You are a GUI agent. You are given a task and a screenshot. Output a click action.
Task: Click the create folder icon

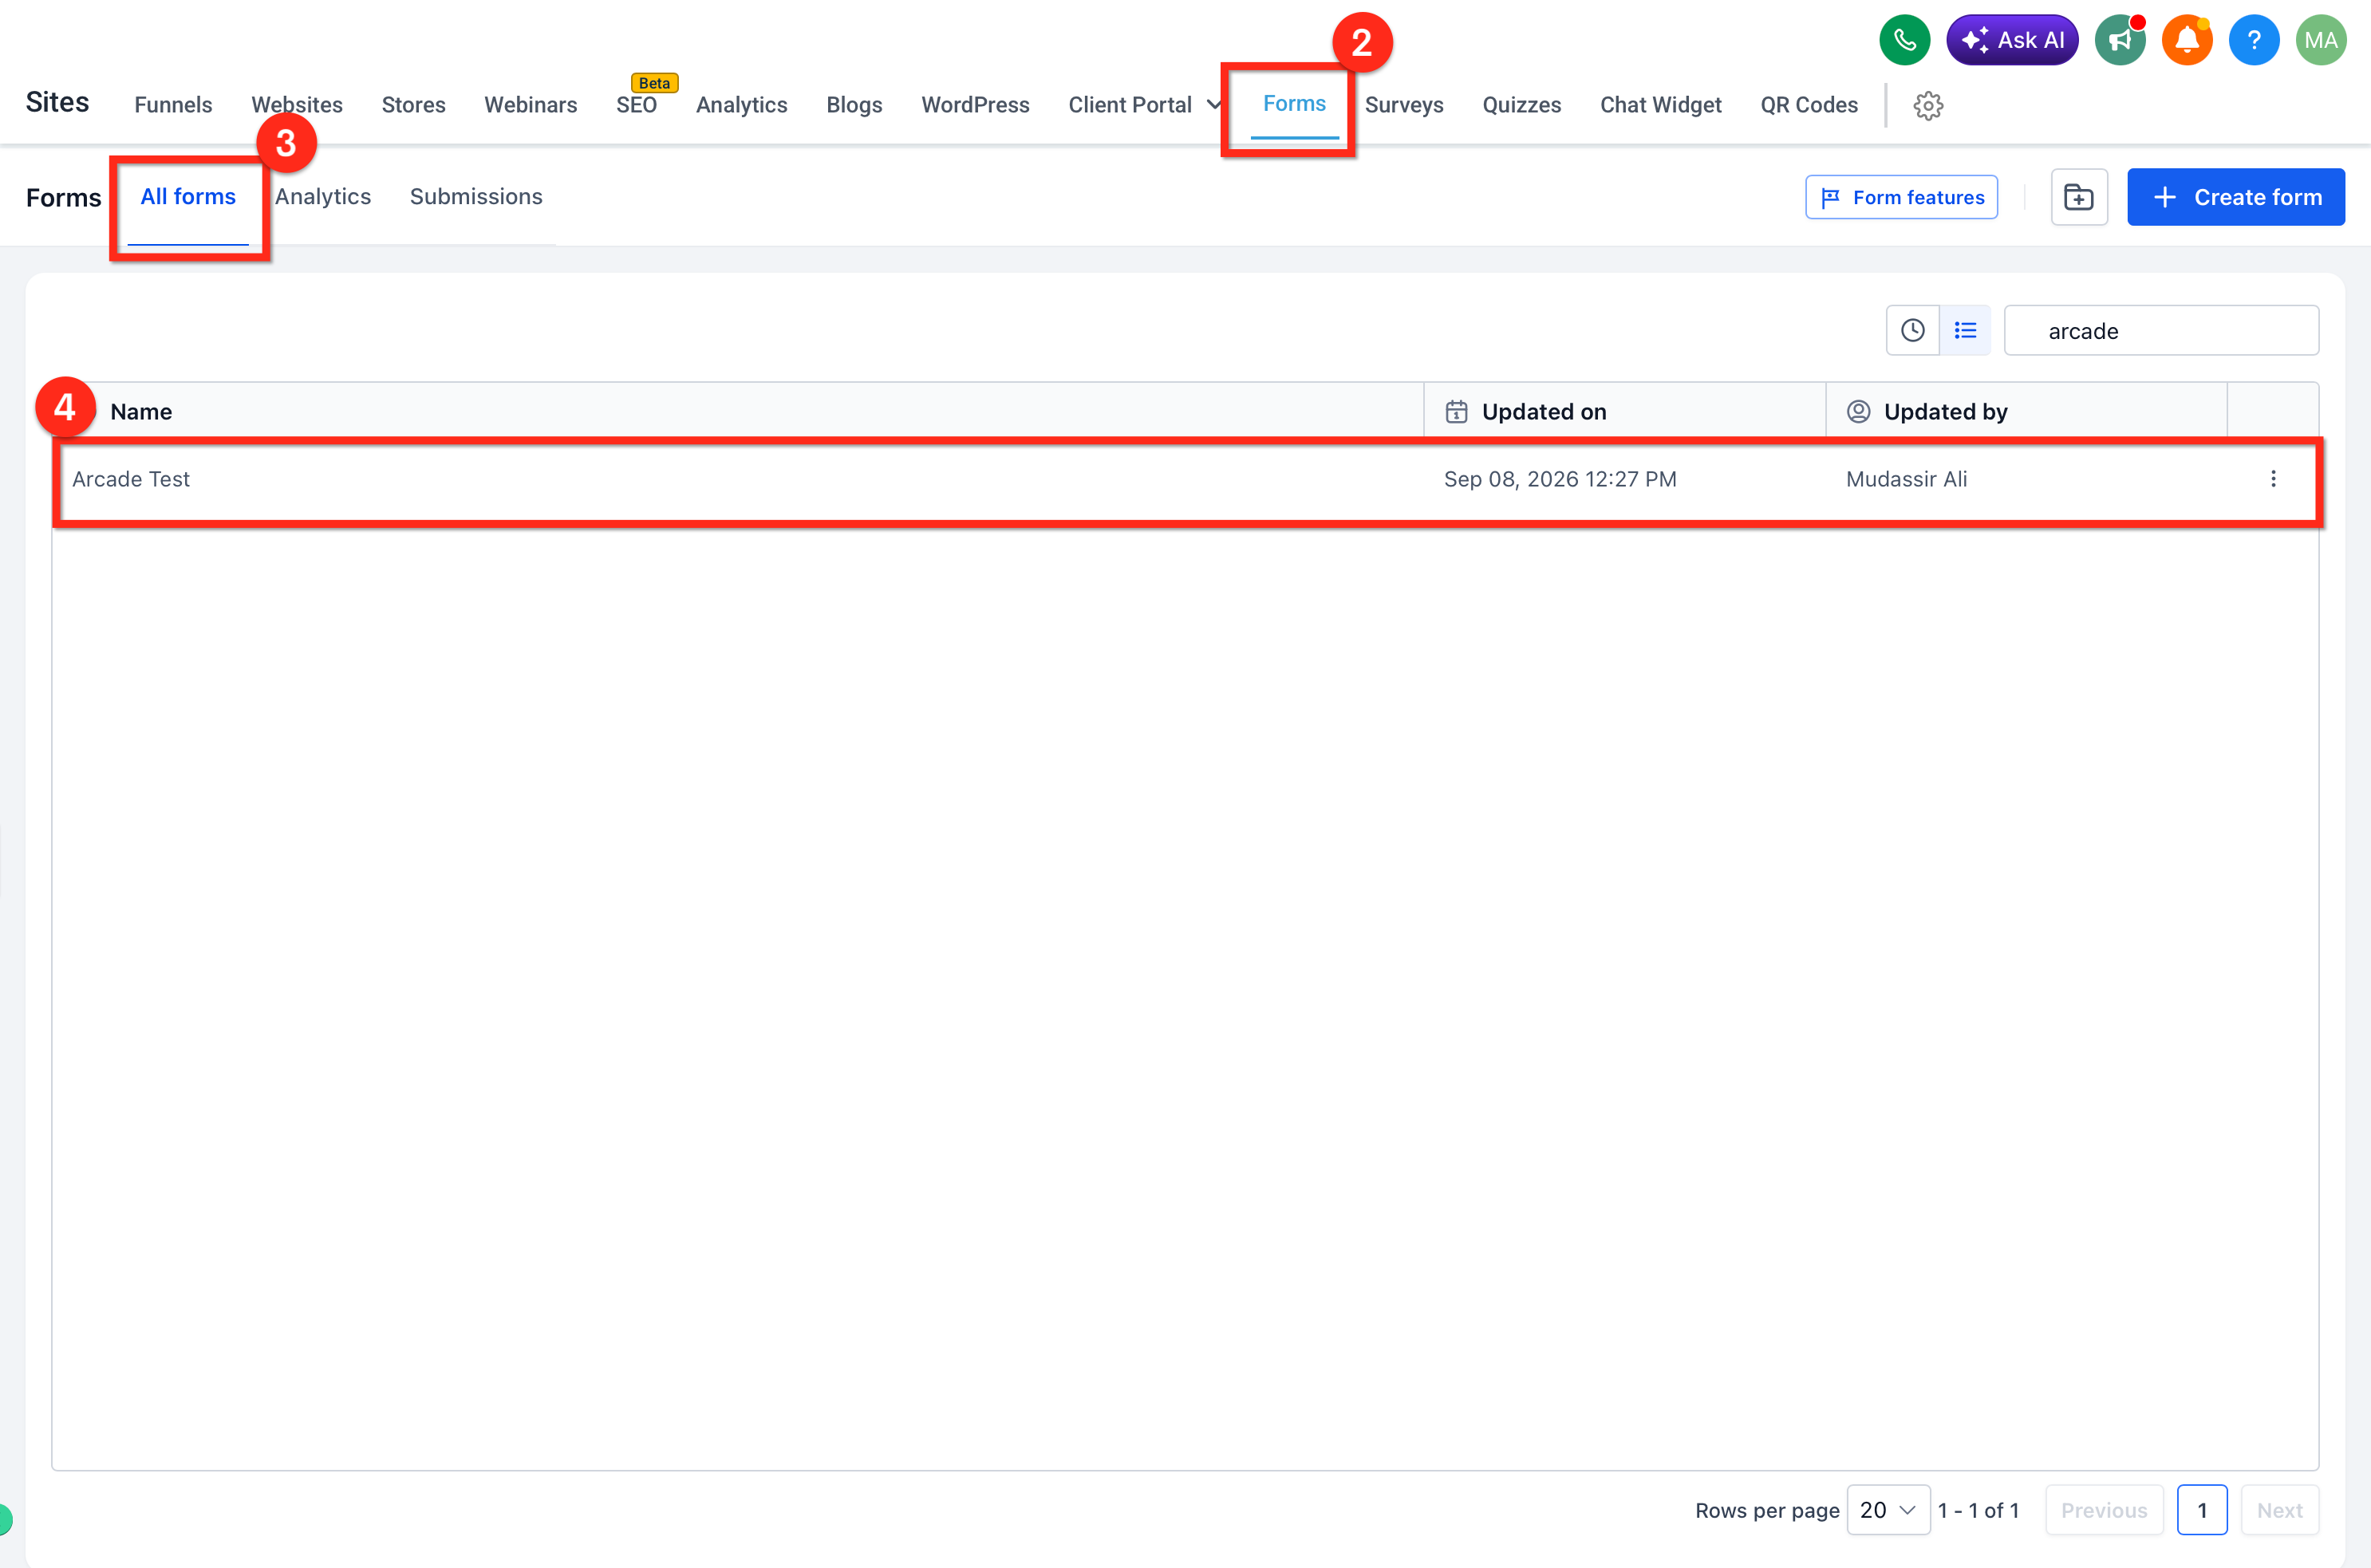pyautogui.click(x=2078, y=197)
